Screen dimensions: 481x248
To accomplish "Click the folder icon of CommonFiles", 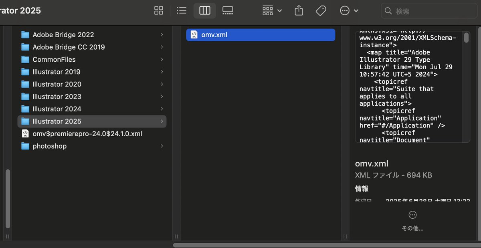I will point(25,59).
